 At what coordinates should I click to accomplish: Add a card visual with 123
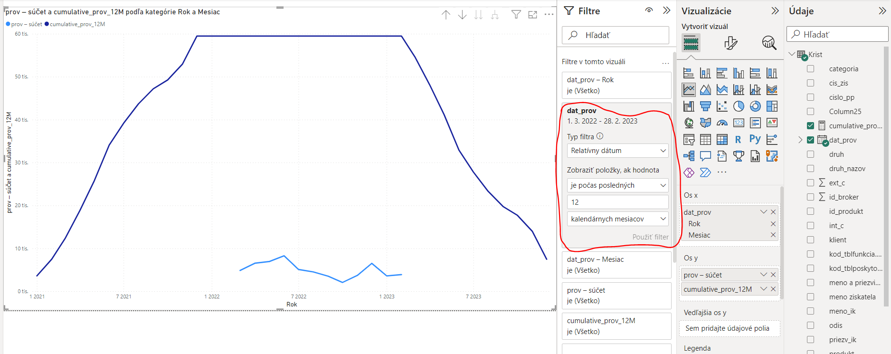tap(739, 123)
